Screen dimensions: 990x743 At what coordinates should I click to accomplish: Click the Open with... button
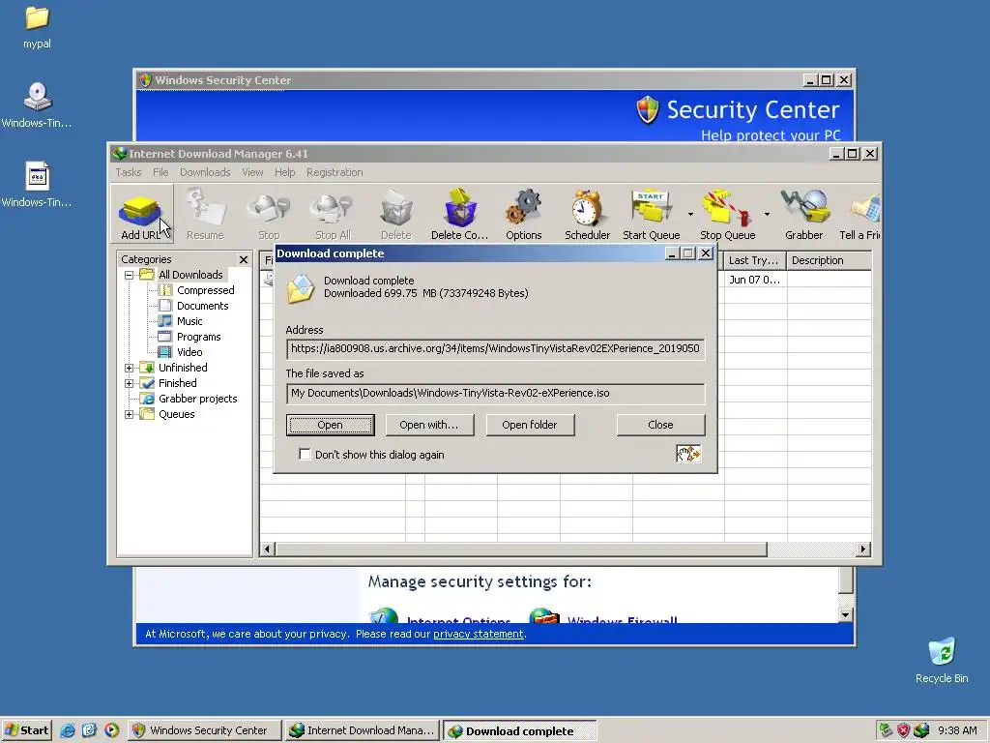pos(429,426)
